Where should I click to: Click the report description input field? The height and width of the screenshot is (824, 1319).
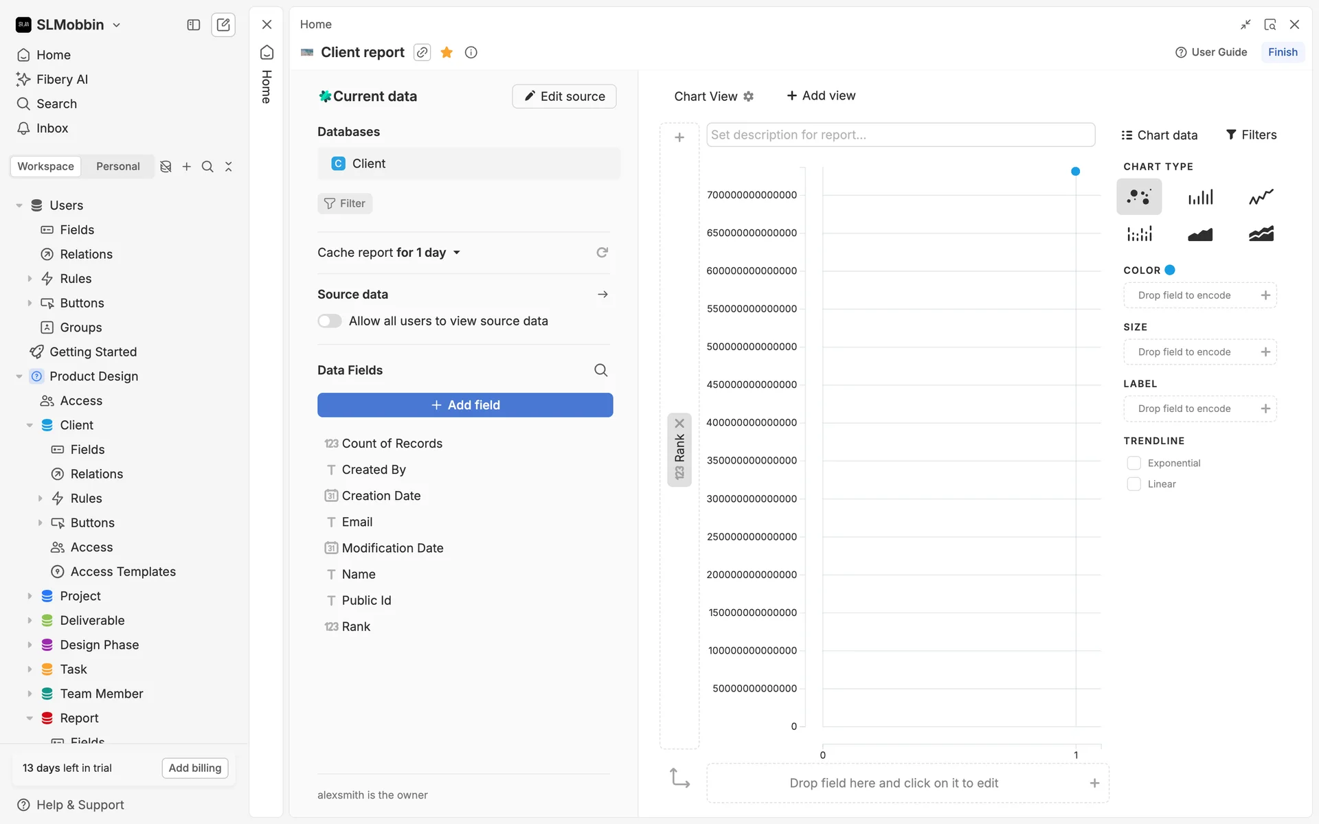(900, 135)
